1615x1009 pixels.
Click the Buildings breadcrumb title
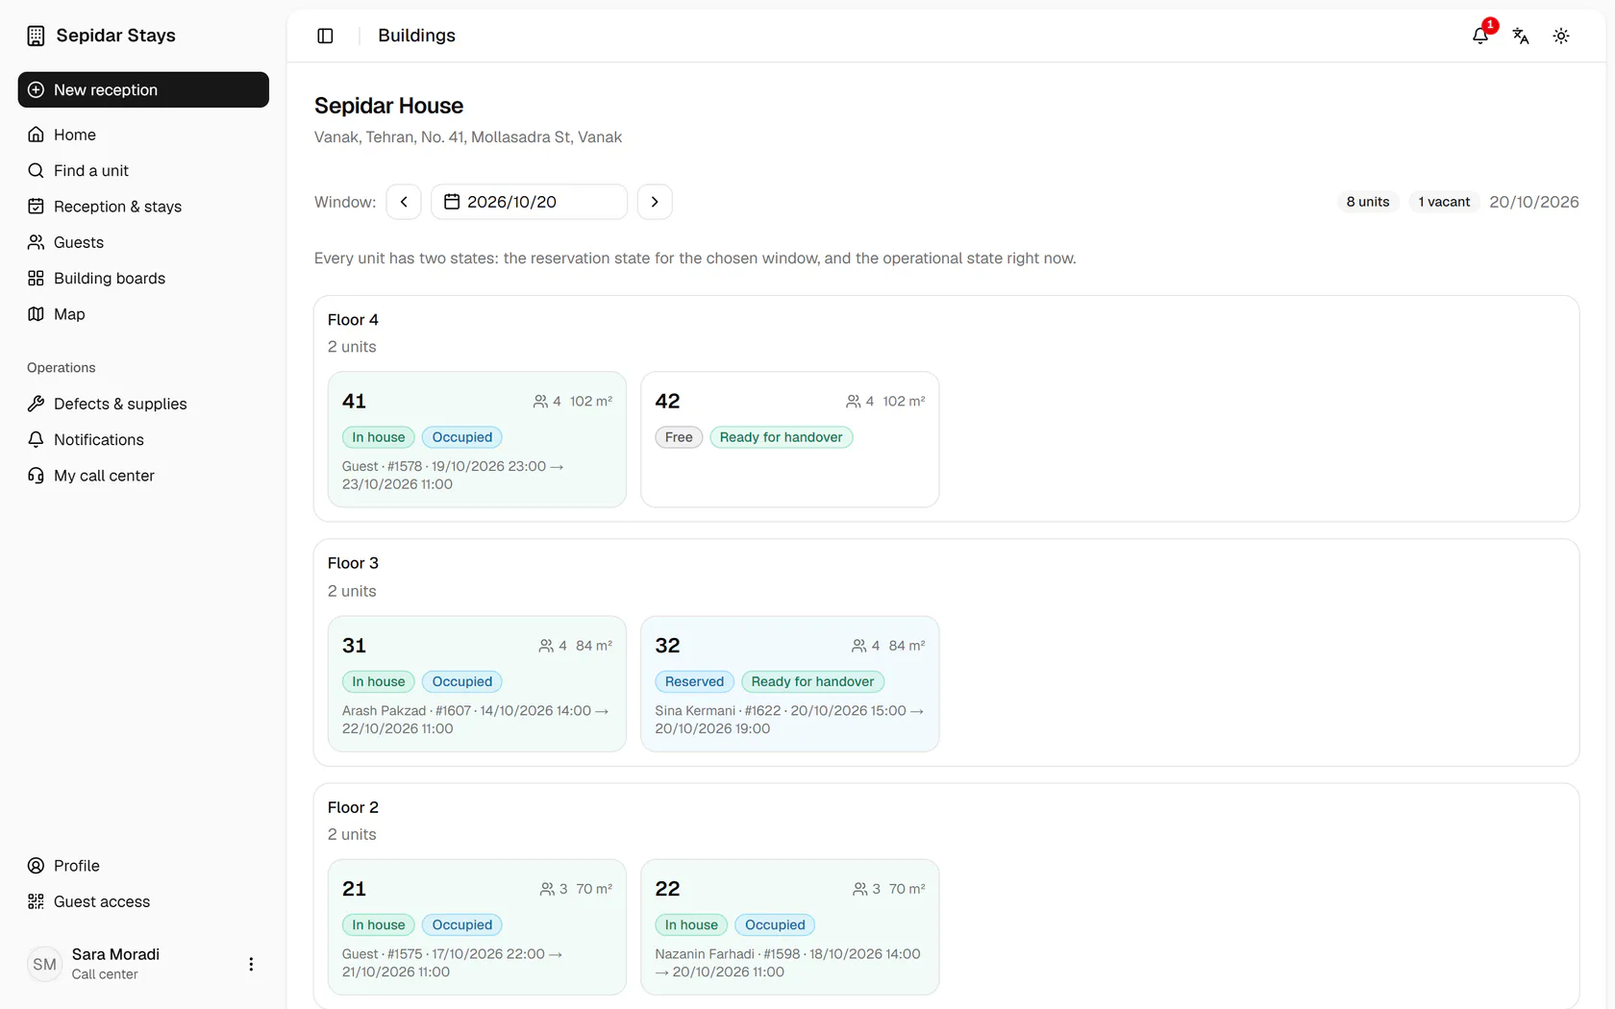tap(416, 36)
